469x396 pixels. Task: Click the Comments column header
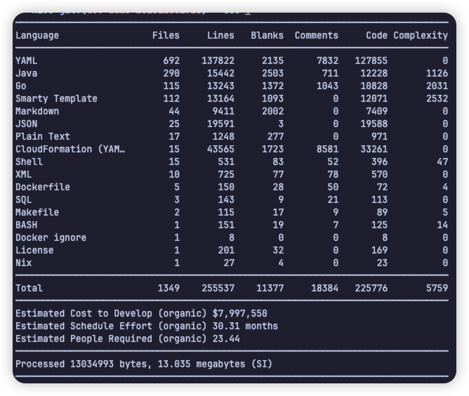317,35
